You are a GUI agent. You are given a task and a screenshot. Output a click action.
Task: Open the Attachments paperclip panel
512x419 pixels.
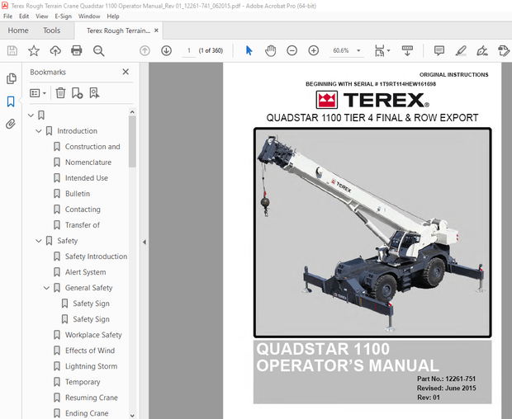[11, 124]
